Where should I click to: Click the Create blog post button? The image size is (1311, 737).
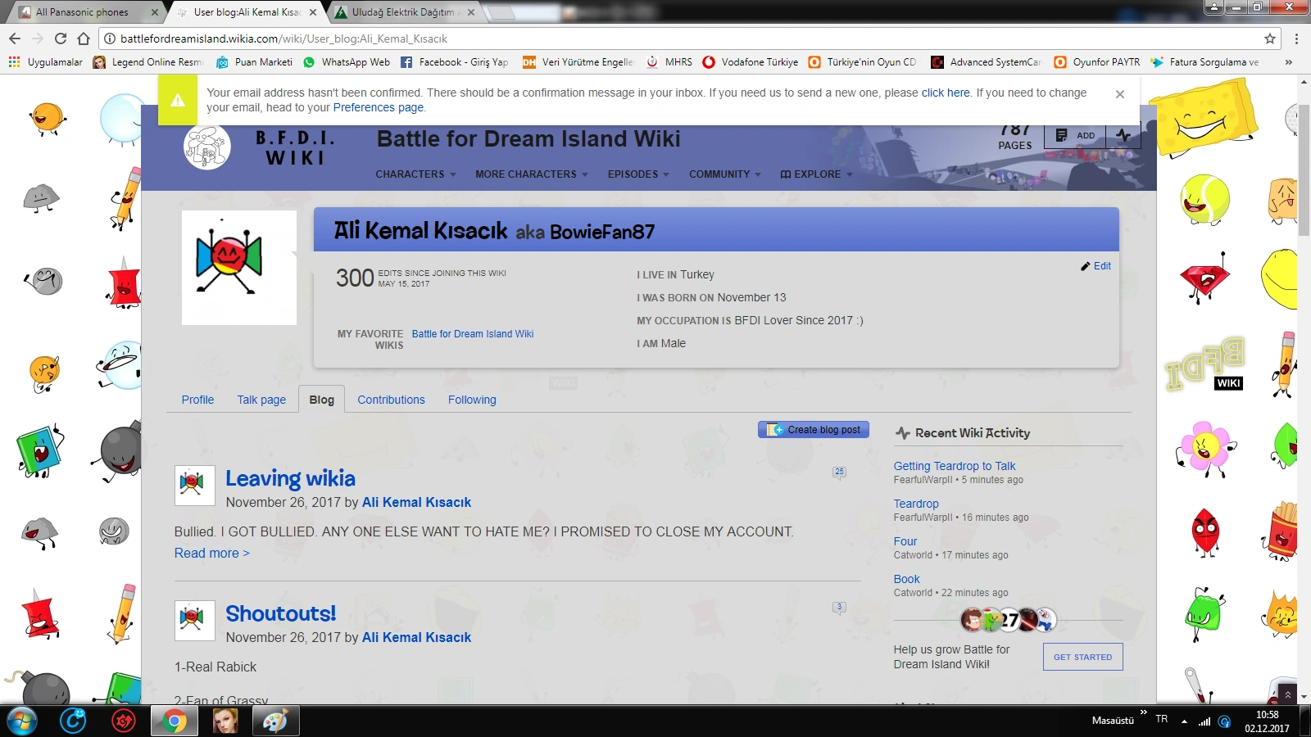(x=814, y=430)
